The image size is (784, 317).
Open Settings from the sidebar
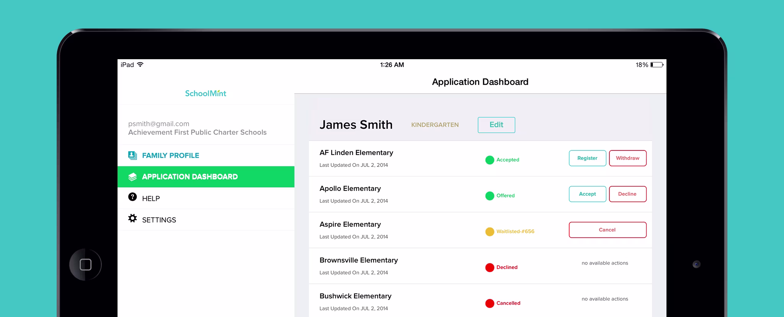click(206, 220)
